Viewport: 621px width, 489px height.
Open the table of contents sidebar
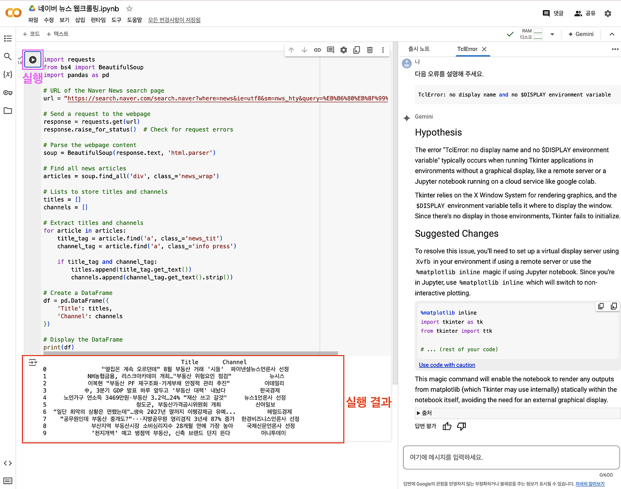8,38
